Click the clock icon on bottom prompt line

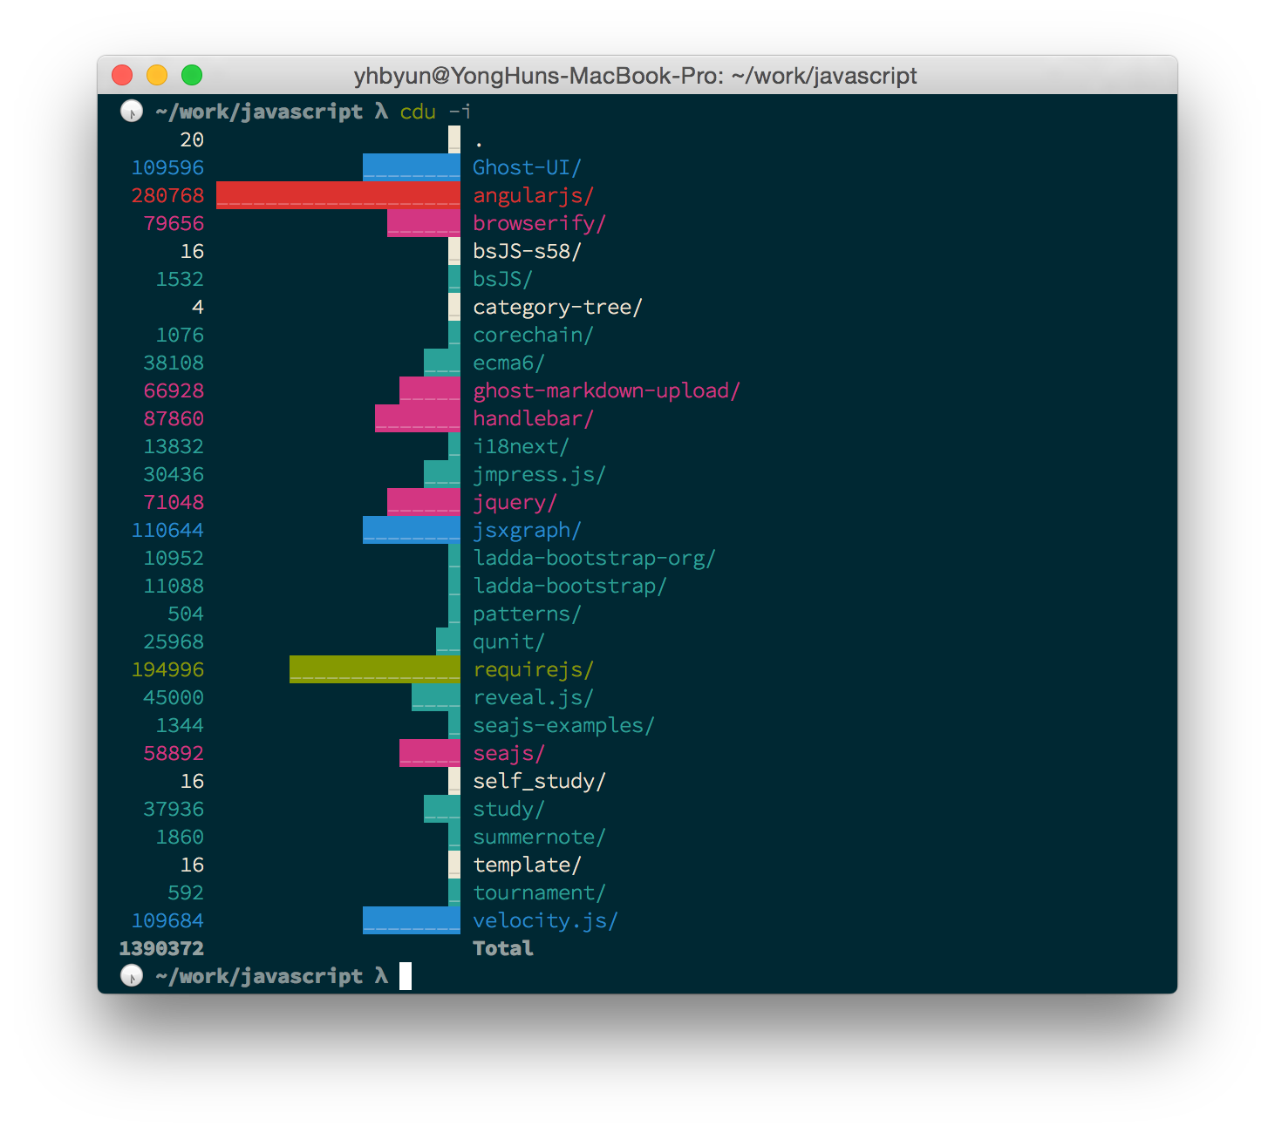coord(132,976)
